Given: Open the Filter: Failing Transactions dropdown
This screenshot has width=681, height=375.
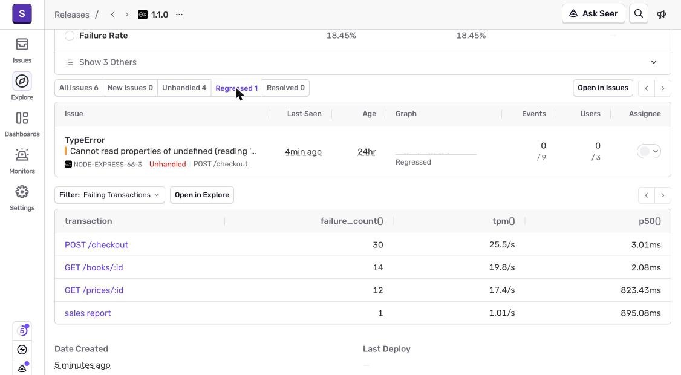Looking at the screenshot, I should point(109,195).
